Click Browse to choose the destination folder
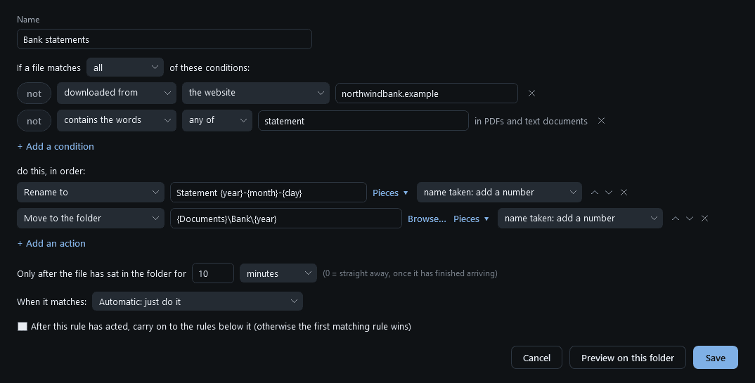755x383 pixels. click(x=427, y=219)
